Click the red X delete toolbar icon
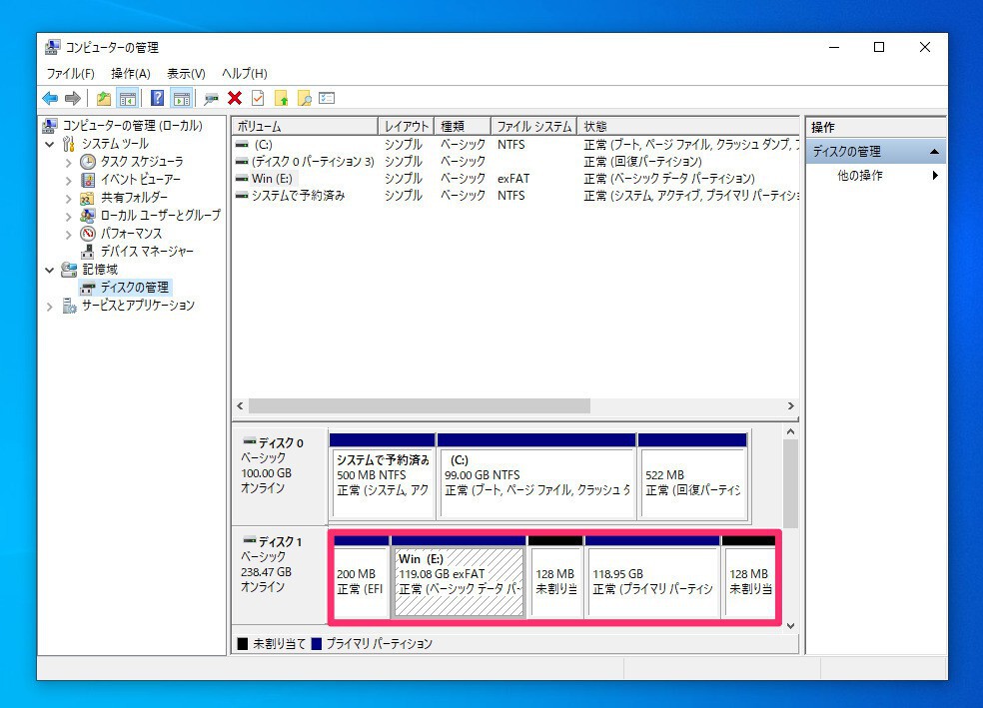Viewport: 983px width, 708px height. (235, 98)
